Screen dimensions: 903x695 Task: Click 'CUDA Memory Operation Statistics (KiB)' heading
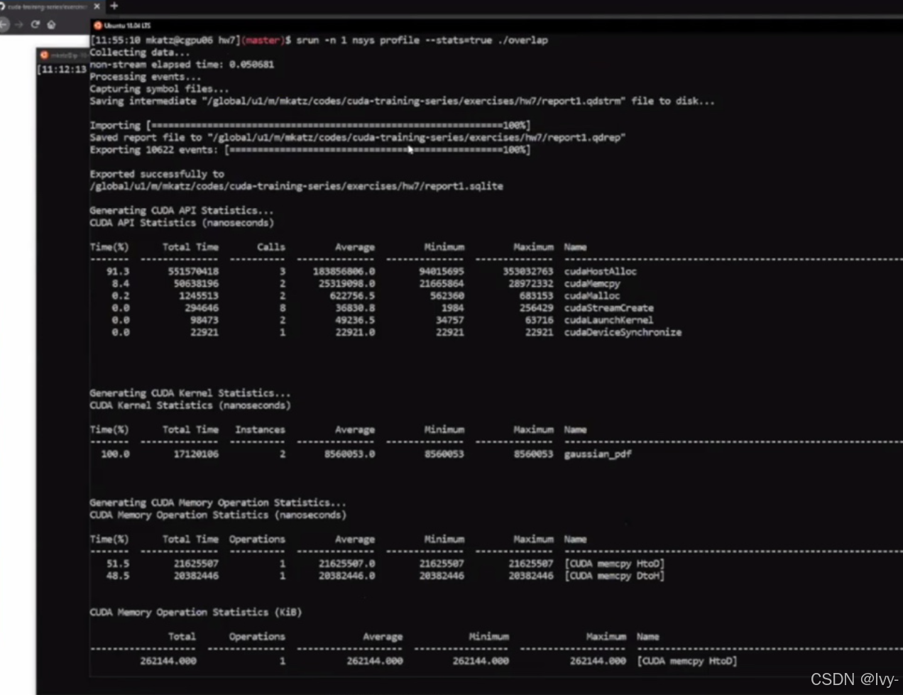196,612
